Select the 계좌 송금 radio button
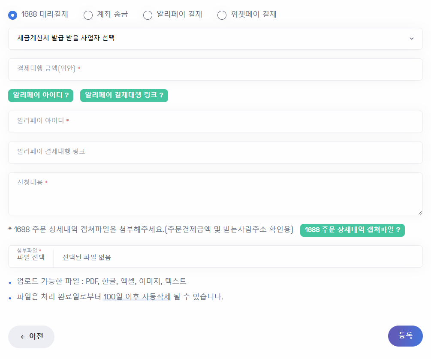431x359 pixels. 88,15
